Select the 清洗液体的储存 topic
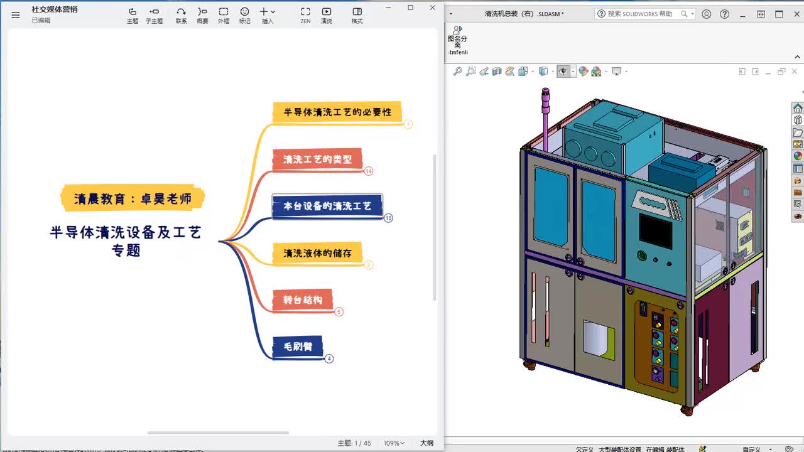804x452 pixels. [317, 253]
